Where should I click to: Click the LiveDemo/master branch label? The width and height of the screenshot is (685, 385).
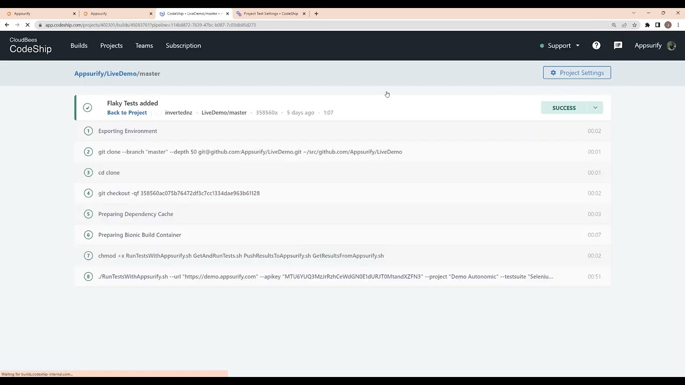click(224, 112)
